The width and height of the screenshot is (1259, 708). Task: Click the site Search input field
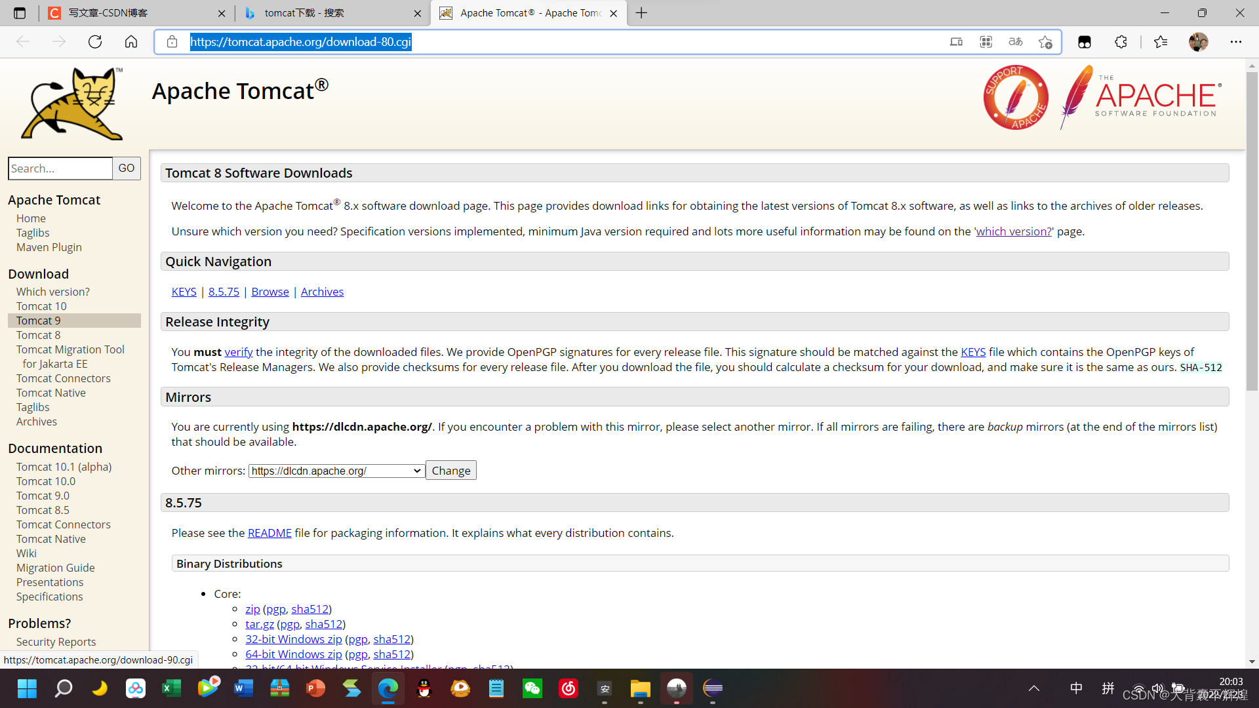pos(60,168)
